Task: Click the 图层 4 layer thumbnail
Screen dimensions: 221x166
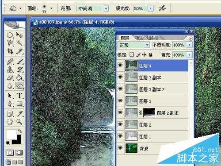Action: coord(131,66)
